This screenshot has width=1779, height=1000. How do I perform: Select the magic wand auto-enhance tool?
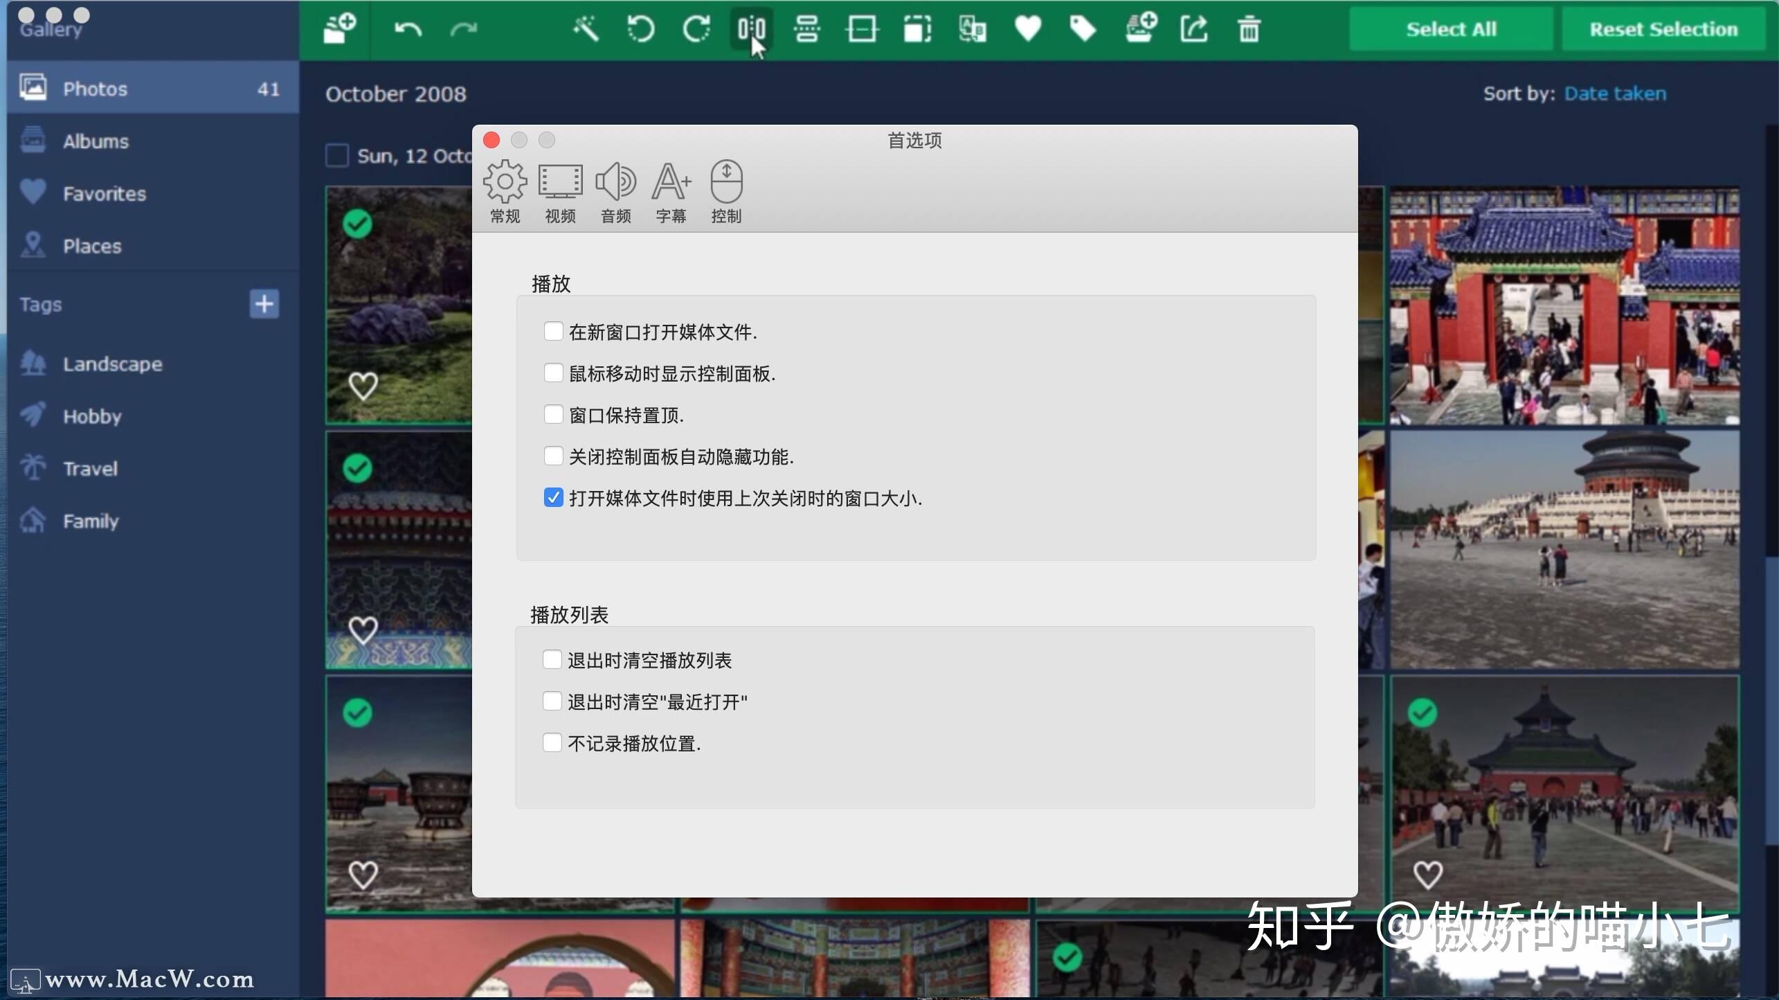click(586, 29)
